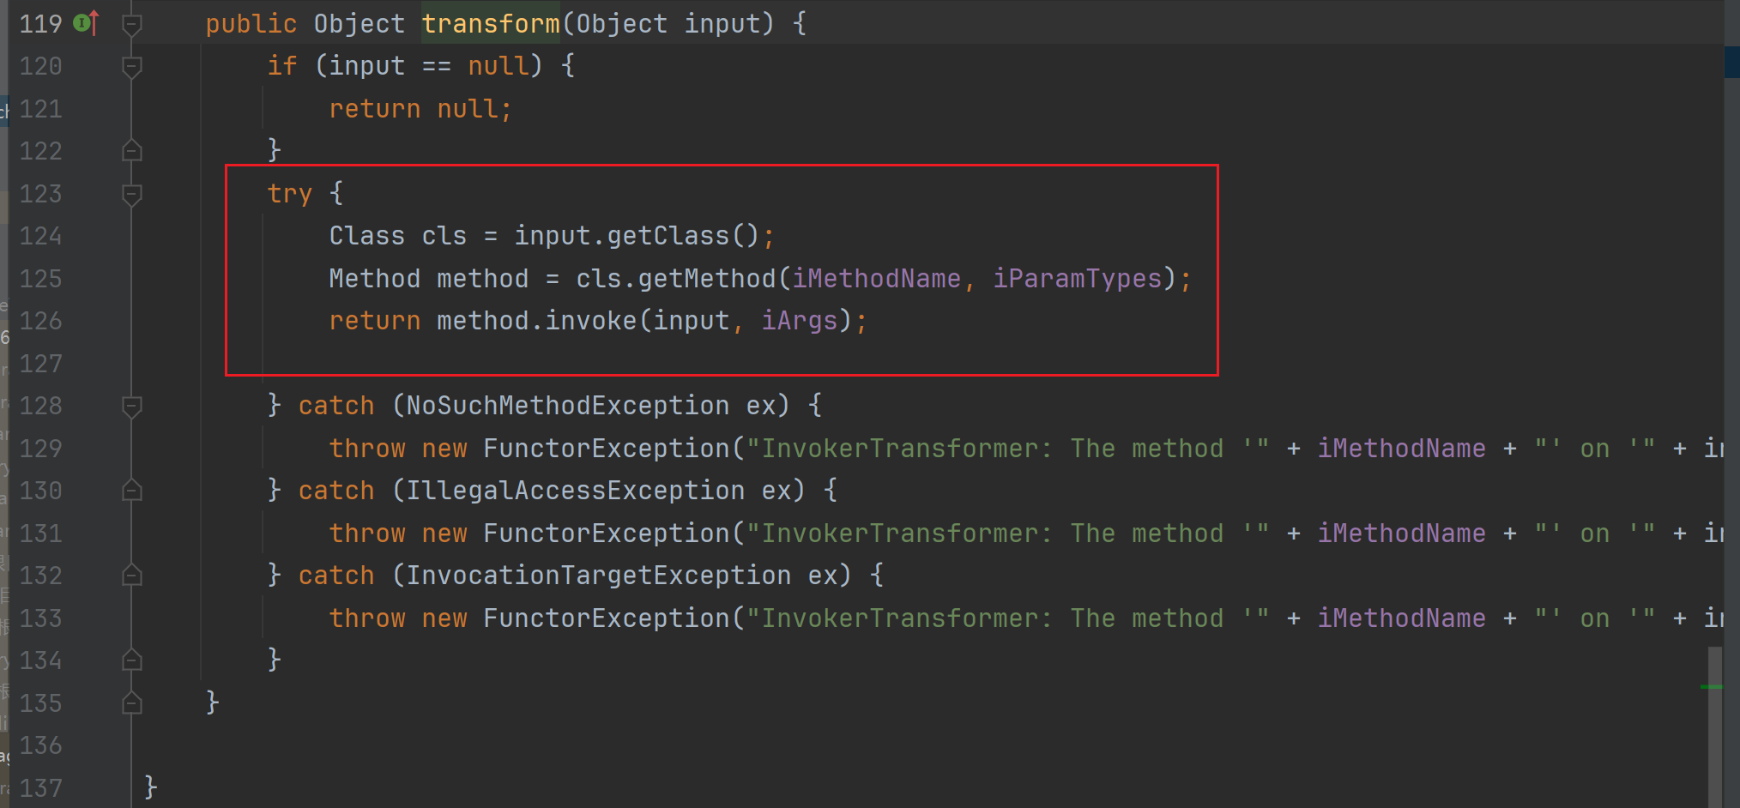Click the fold end marker at line 134

point(131,660)
